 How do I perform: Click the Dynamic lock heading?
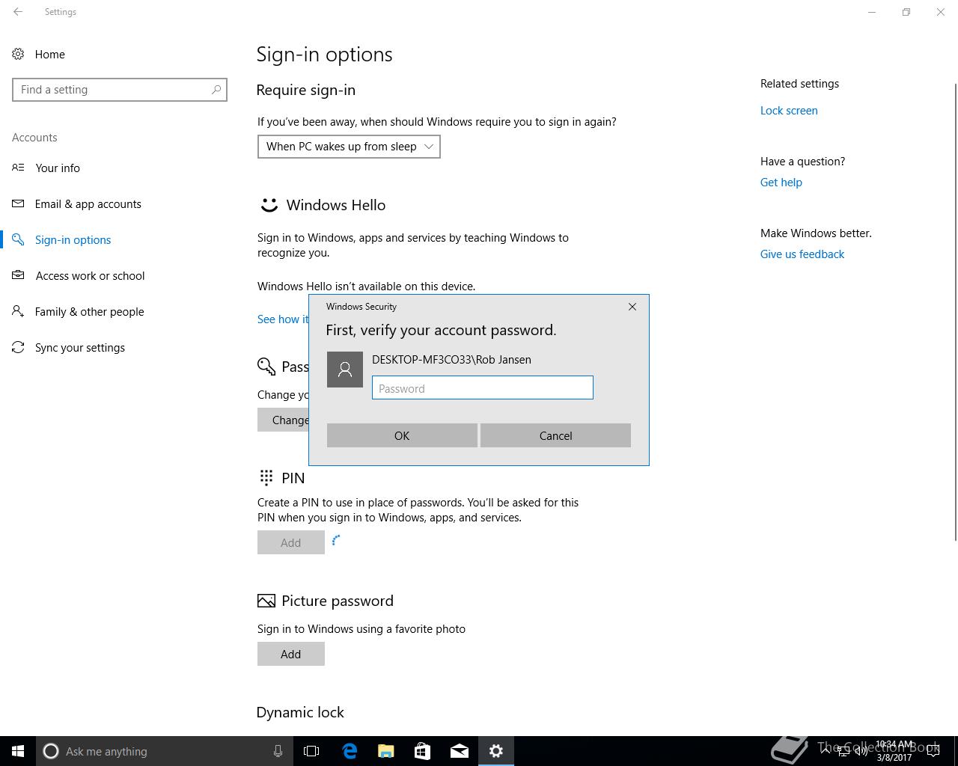300,712
